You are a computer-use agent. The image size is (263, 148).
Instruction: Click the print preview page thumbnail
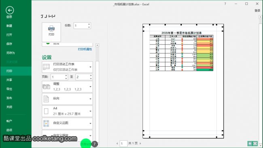(183, 81)
